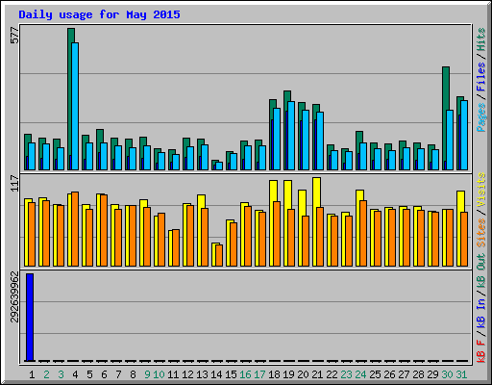Click the blue kB In bar for day 1
492x385 pixels.
30,318
